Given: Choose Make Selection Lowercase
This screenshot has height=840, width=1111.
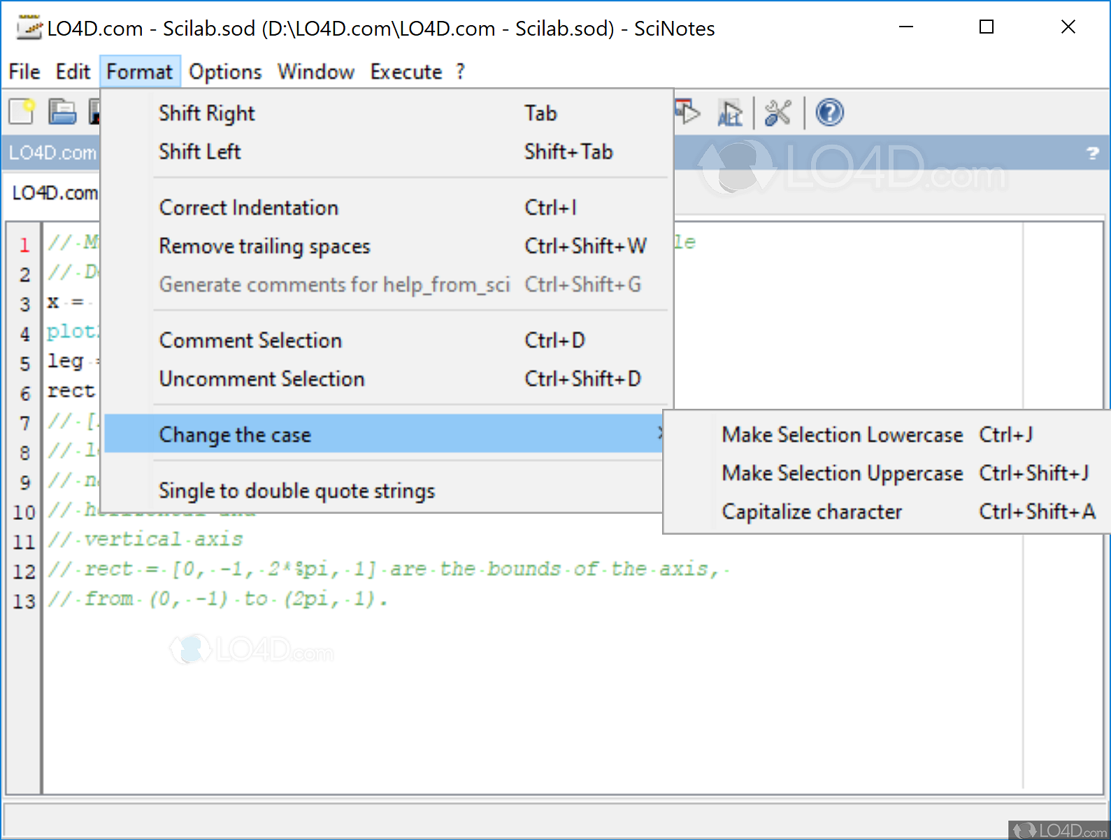Looking at the screenshot, I should point(842,435).
